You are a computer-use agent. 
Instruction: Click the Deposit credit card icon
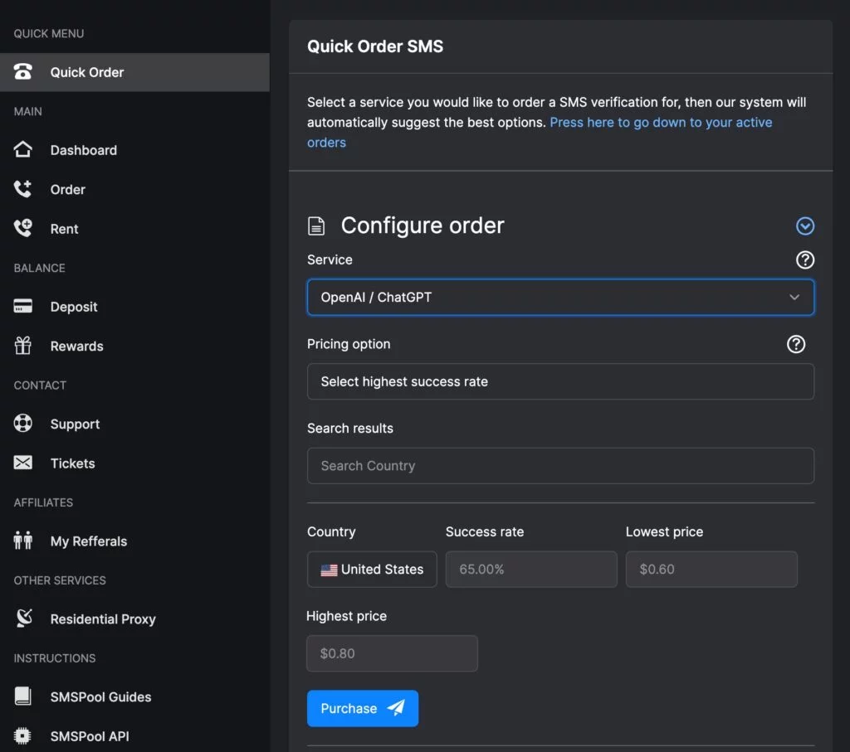[23, 307]
